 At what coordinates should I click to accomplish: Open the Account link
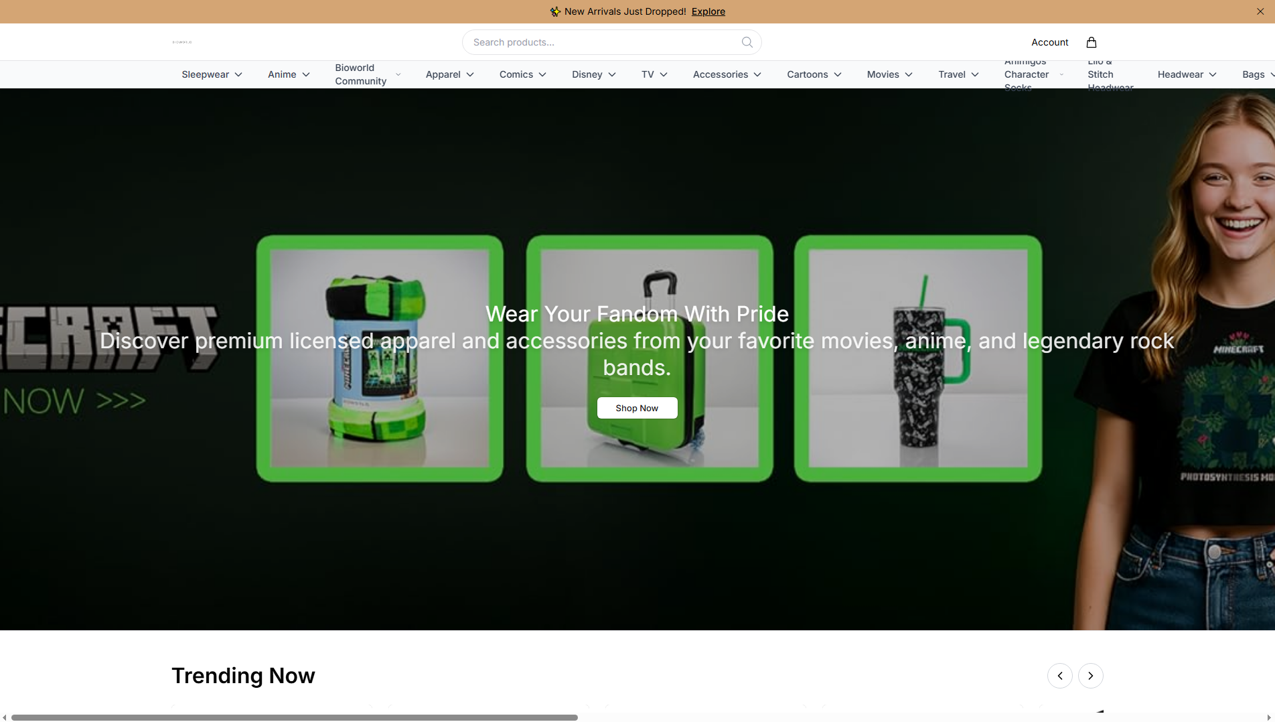pos(1050,42)
